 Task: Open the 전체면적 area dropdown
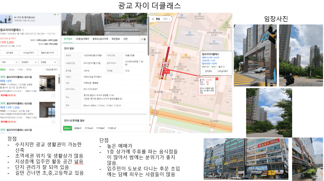point(29,62)
